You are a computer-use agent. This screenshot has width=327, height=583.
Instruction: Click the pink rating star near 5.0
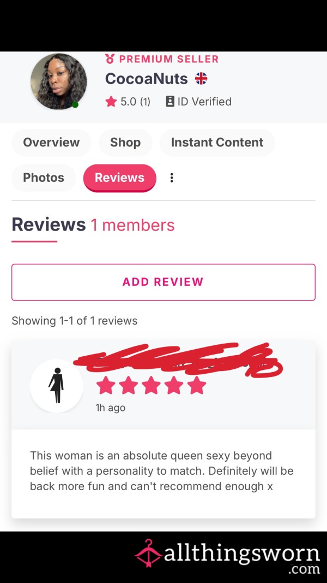(111, 102)
